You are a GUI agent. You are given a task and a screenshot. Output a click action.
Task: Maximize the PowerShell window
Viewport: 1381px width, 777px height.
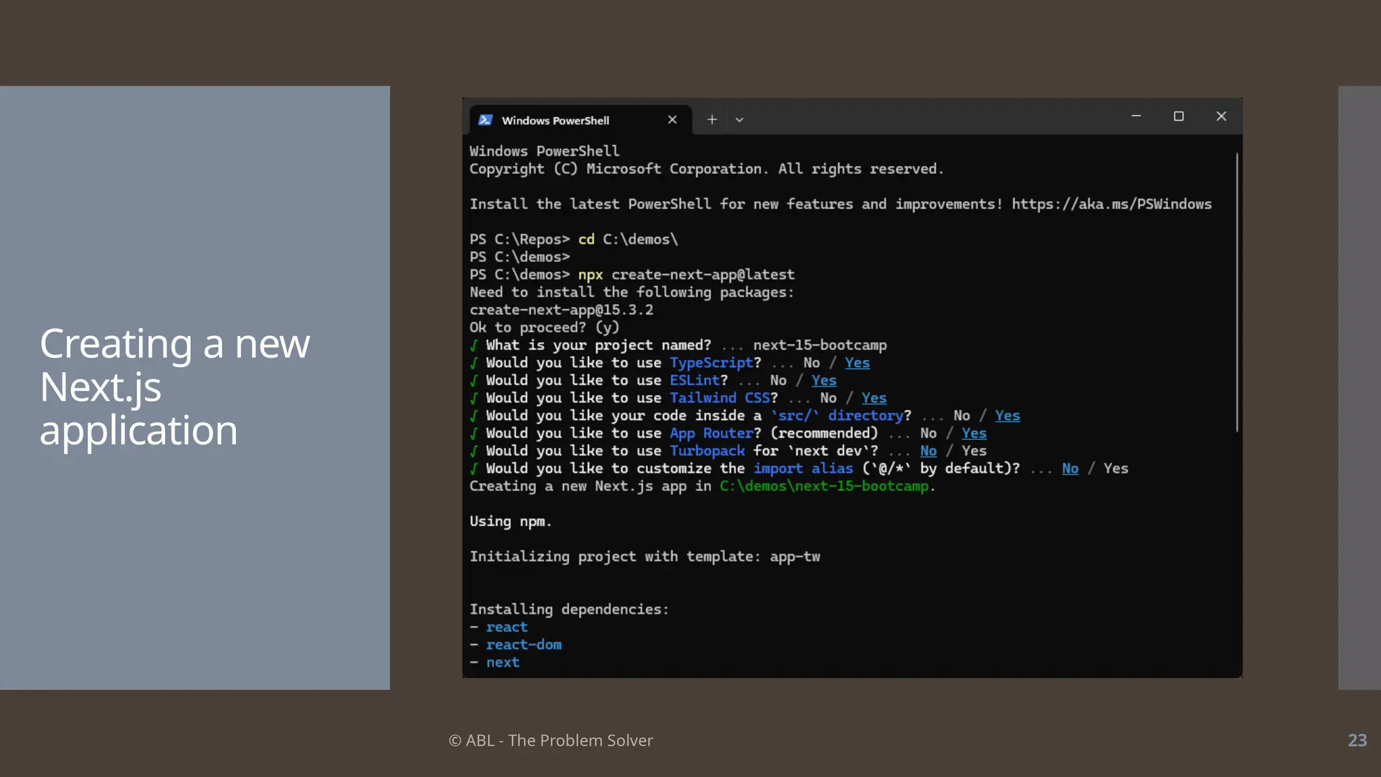pos(1179,116)
